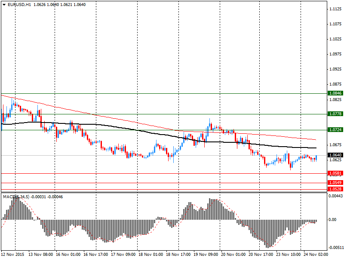Click the 1.1125 price scale value

pos(335,9)
